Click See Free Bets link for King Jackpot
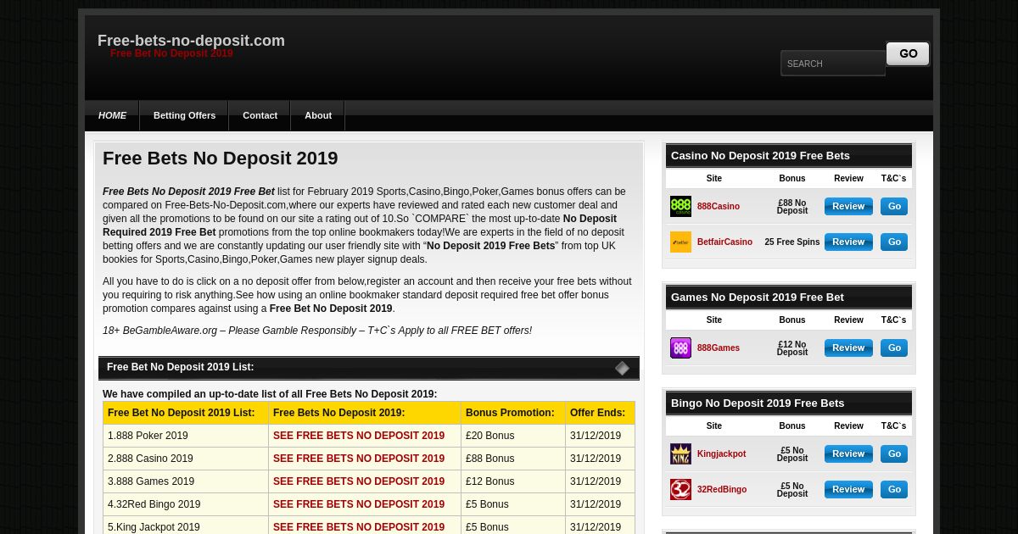Screen dimensions: 1018x534 click(359, 527)
